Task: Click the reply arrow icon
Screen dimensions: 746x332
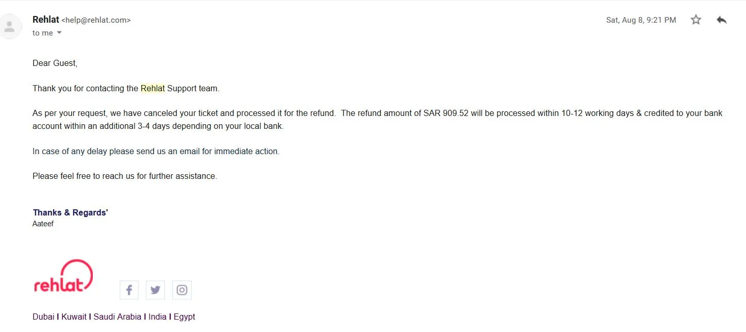Action: pyautogui.click(x=722, y=20)
